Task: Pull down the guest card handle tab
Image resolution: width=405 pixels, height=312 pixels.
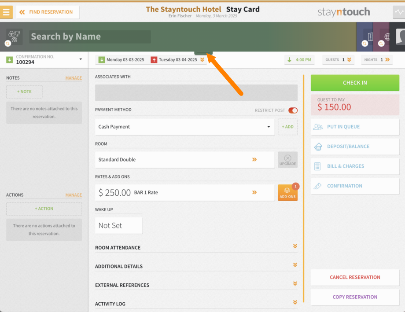Action: tap(203, 53)
